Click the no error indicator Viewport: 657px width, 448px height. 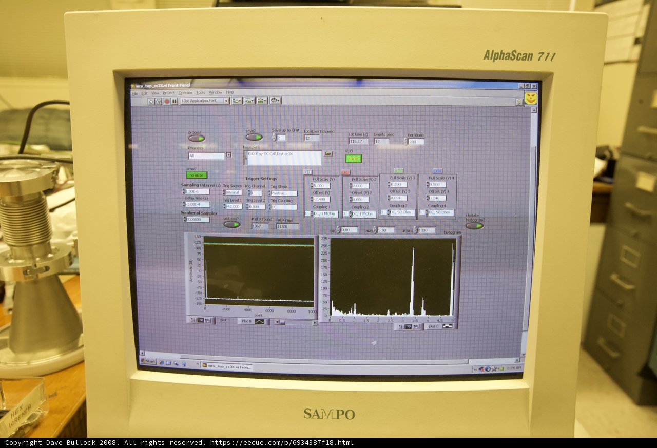(197, 175)
